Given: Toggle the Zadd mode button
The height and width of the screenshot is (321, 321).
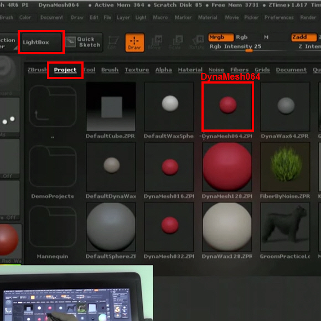Looking at the screenshot, I should 304,37.
